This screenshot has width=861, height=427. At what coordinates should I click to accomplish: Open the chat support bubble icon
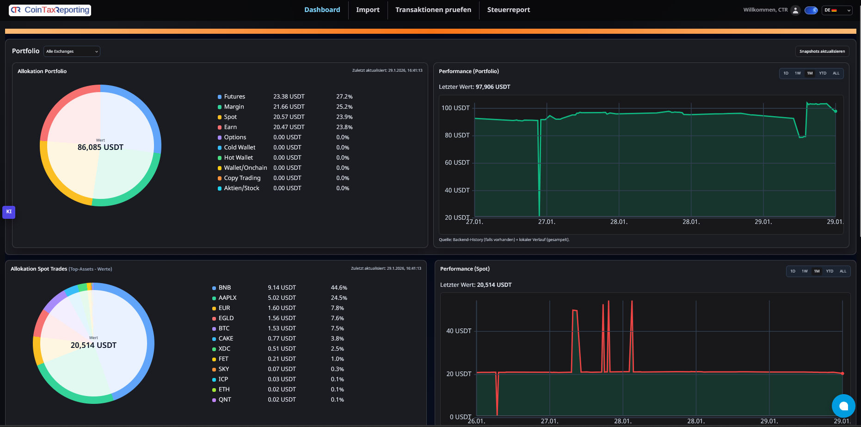pos(843,406)
